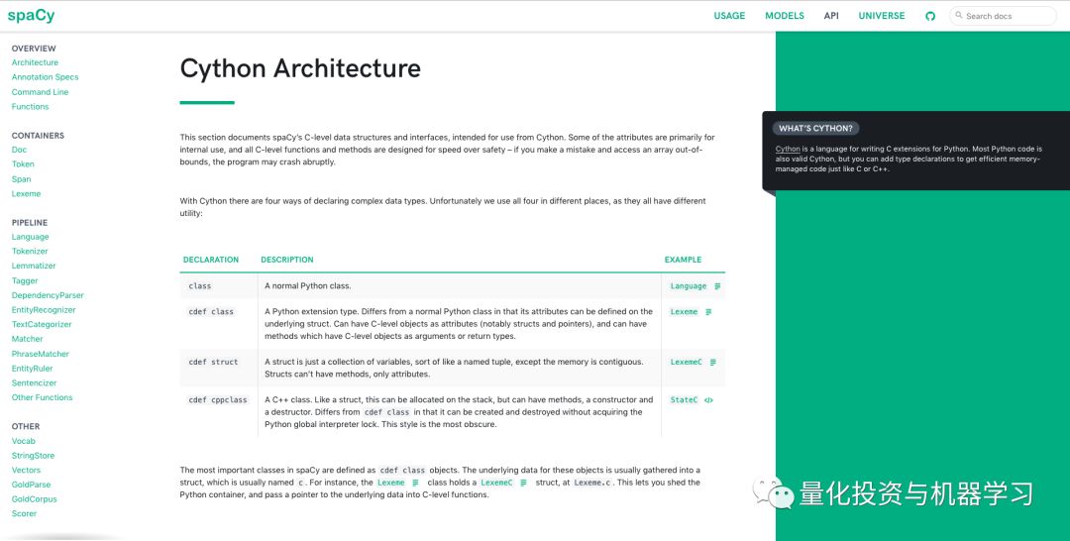The width and height of the screenshot is (1070, 541).
Task: Follow Lexeme link in bottom paragraph
Action: pos(391,483)
